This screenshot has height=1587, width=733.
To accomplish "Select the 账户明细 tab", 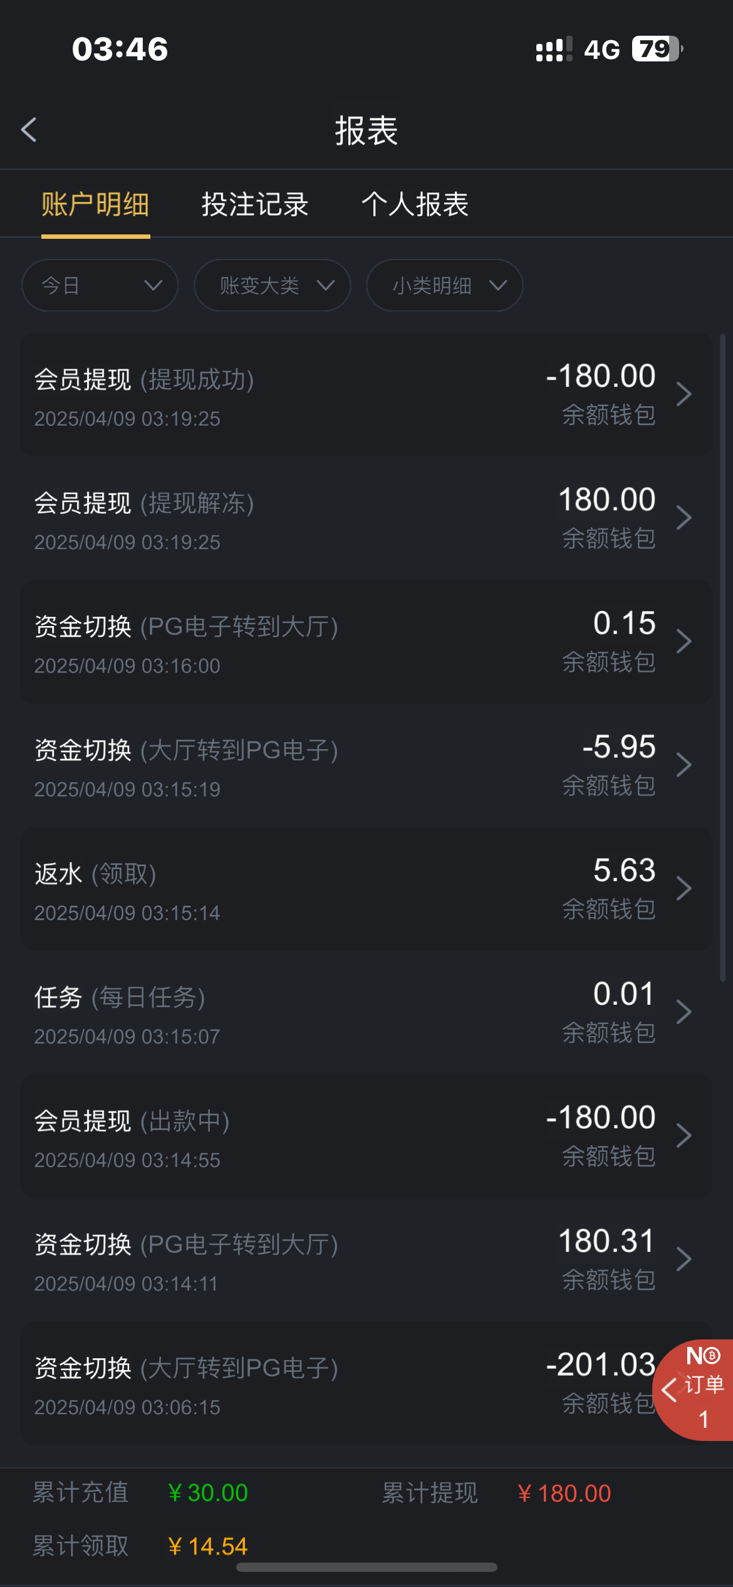I will 95,204.
